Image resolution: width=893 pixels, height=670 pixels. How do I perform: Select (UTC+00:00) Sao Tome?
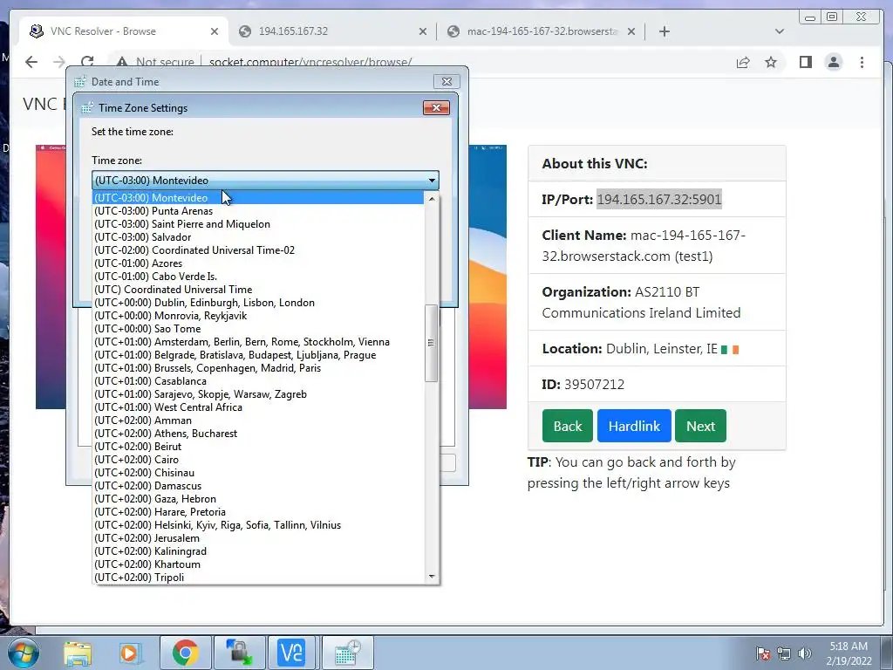(258, 329)
